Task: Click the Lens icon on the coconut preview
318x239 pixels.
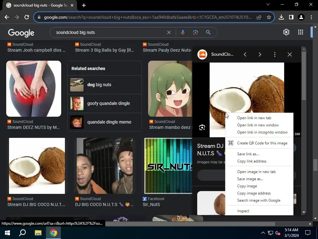Action: click(x=202, y=127)
